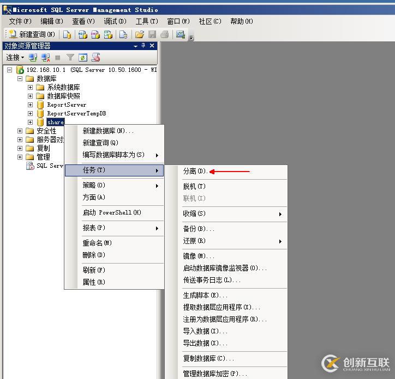Image resolution: width=395 pixels, height=379 pixels.
Task: Open the 查看(V) menu
Action: click(x=83, y=21)
